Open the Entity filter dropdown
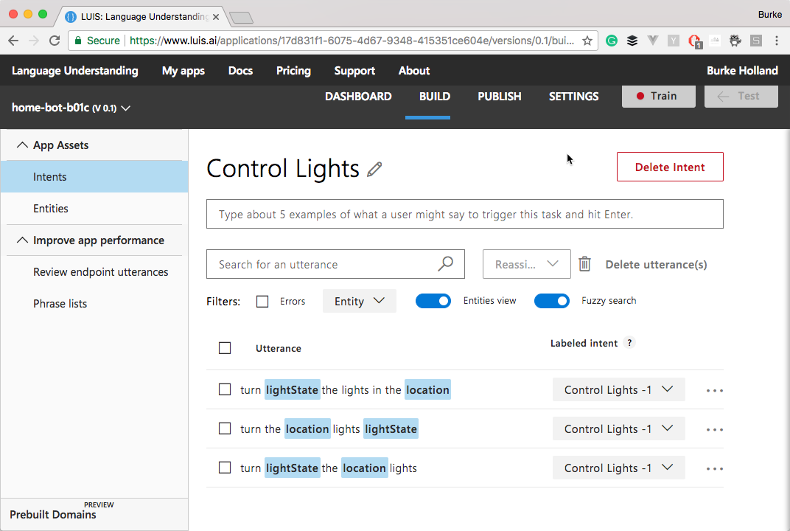This screenshot has width=790, height=531. click(x=359, y=301)
